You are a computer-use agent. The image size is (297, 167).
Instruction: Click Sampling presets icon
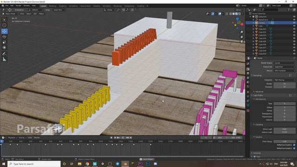[x=291, y=75]
